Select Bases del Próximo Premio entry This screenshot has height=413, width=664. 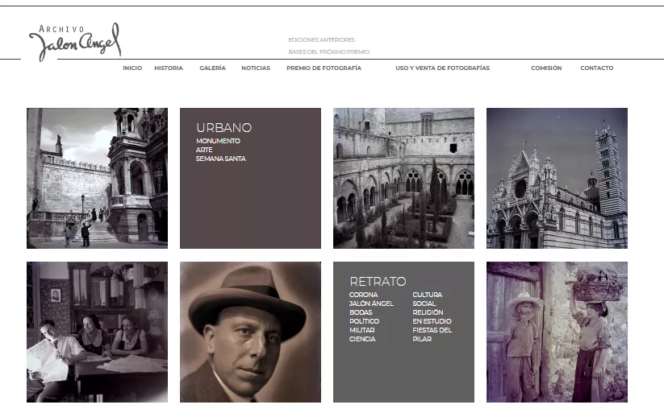(x=328, y=52)
